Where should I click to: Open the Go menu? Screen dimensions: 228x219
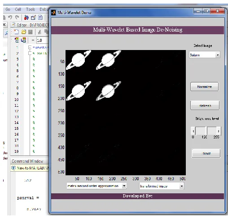pyautogui.click(x=8, y=9)
